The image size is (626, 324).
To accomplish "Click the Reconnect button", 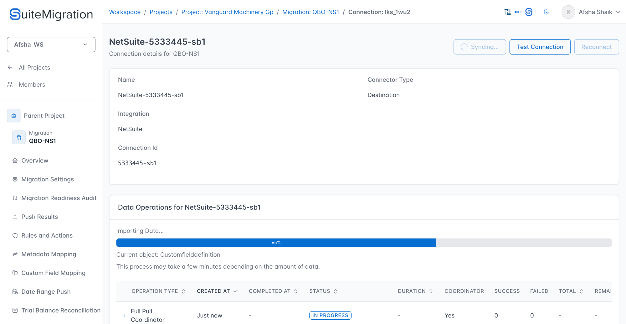I will click(596, 47).
